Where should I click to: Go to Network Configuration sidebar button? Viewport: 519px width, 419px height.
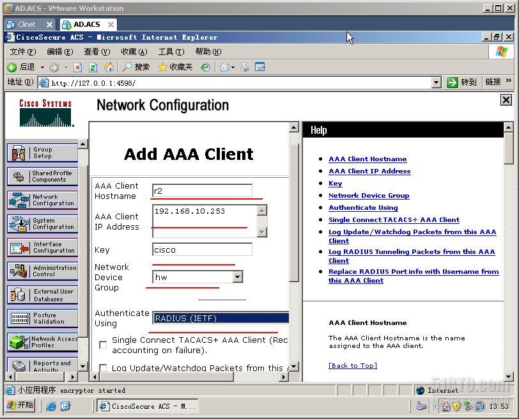tap(42, 200)
